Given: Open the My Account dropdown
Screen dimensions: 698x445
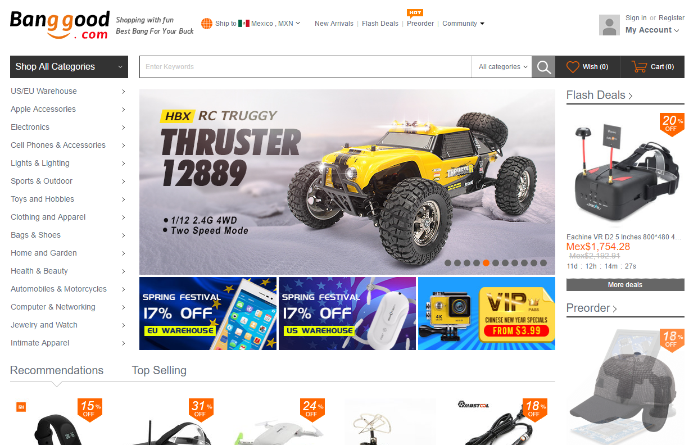Looking at the screenshot, I should (x=652, y=30).
